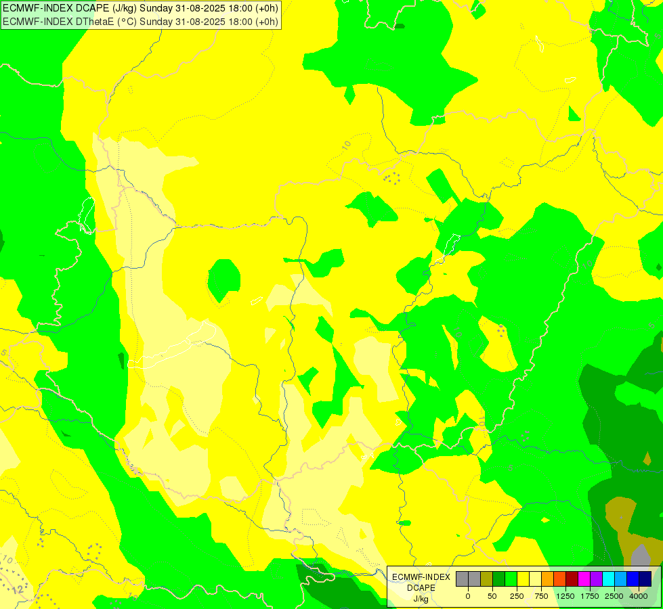Click the contour label 12 on map
Screen dimensions: 663x609
18,589
